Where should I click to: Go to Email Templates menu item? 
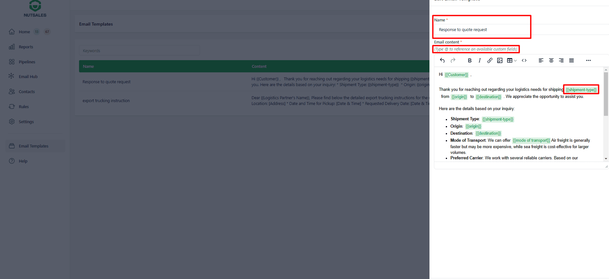[34, 146]
